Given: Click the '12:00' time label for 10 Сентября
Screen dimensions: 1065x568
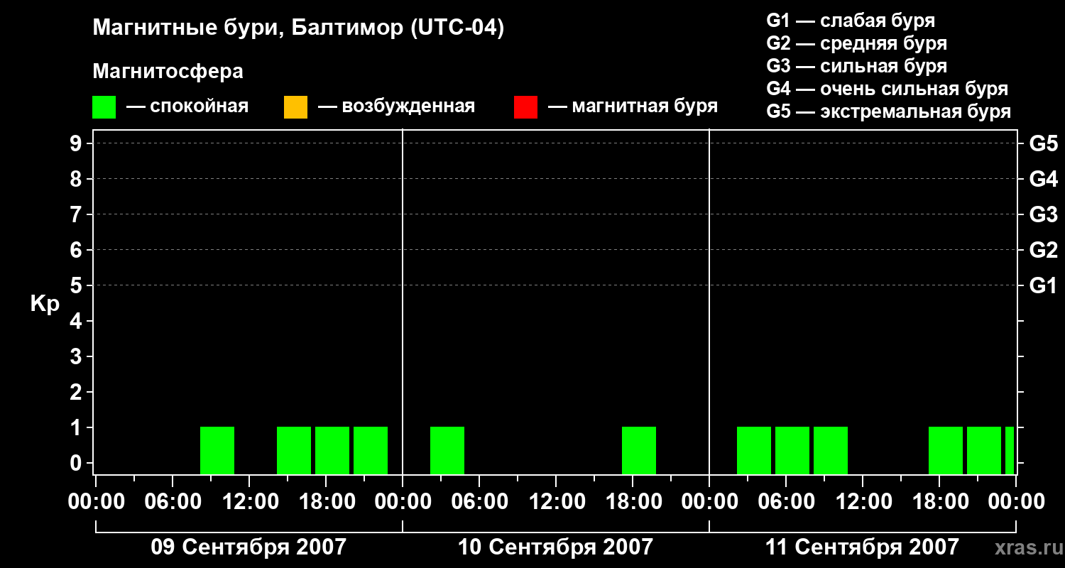Looking at the screenshot, I should pos(556,502).
